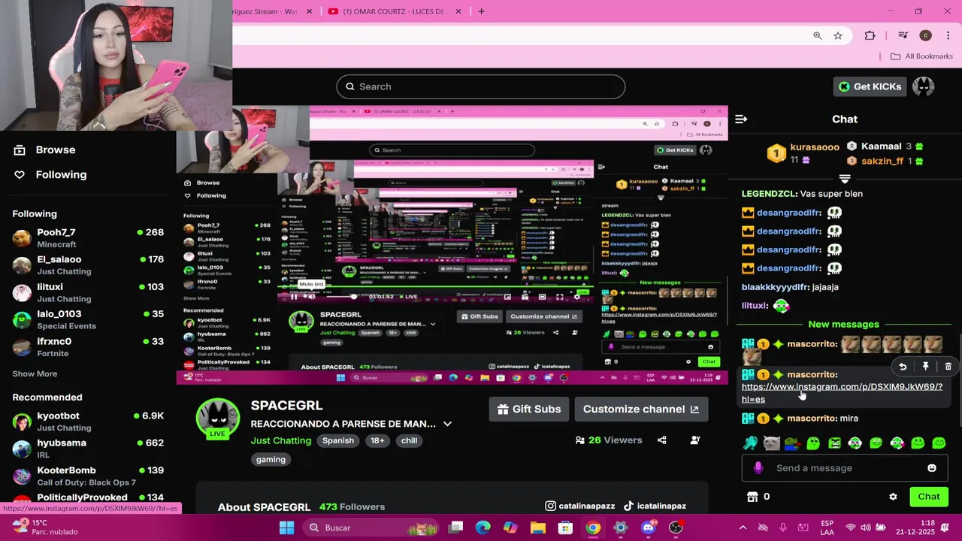Click SPACEGRL live avatar
Image resolution: width=962 pixels, height=541 pixels.
pos(217,418)
